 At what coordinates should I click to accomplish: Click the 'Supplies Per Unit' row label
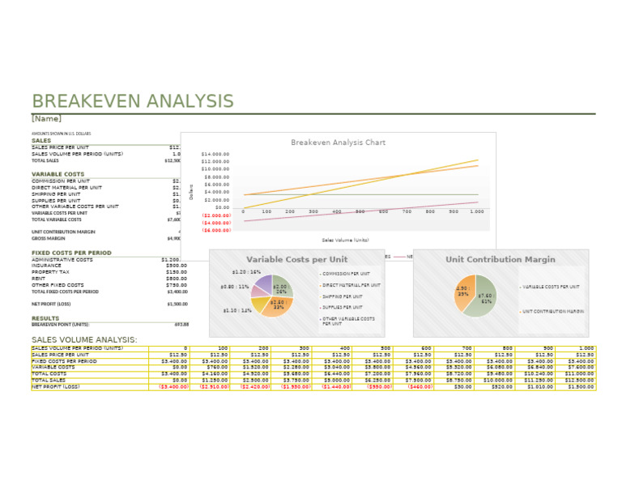[56, 201]
